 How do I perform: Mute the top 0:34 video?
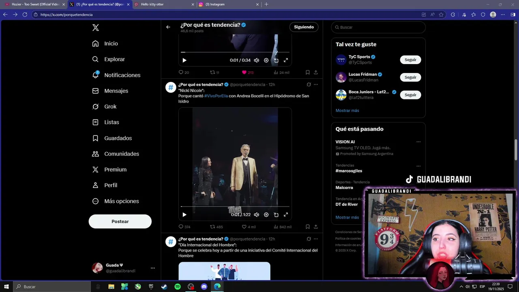256,60
